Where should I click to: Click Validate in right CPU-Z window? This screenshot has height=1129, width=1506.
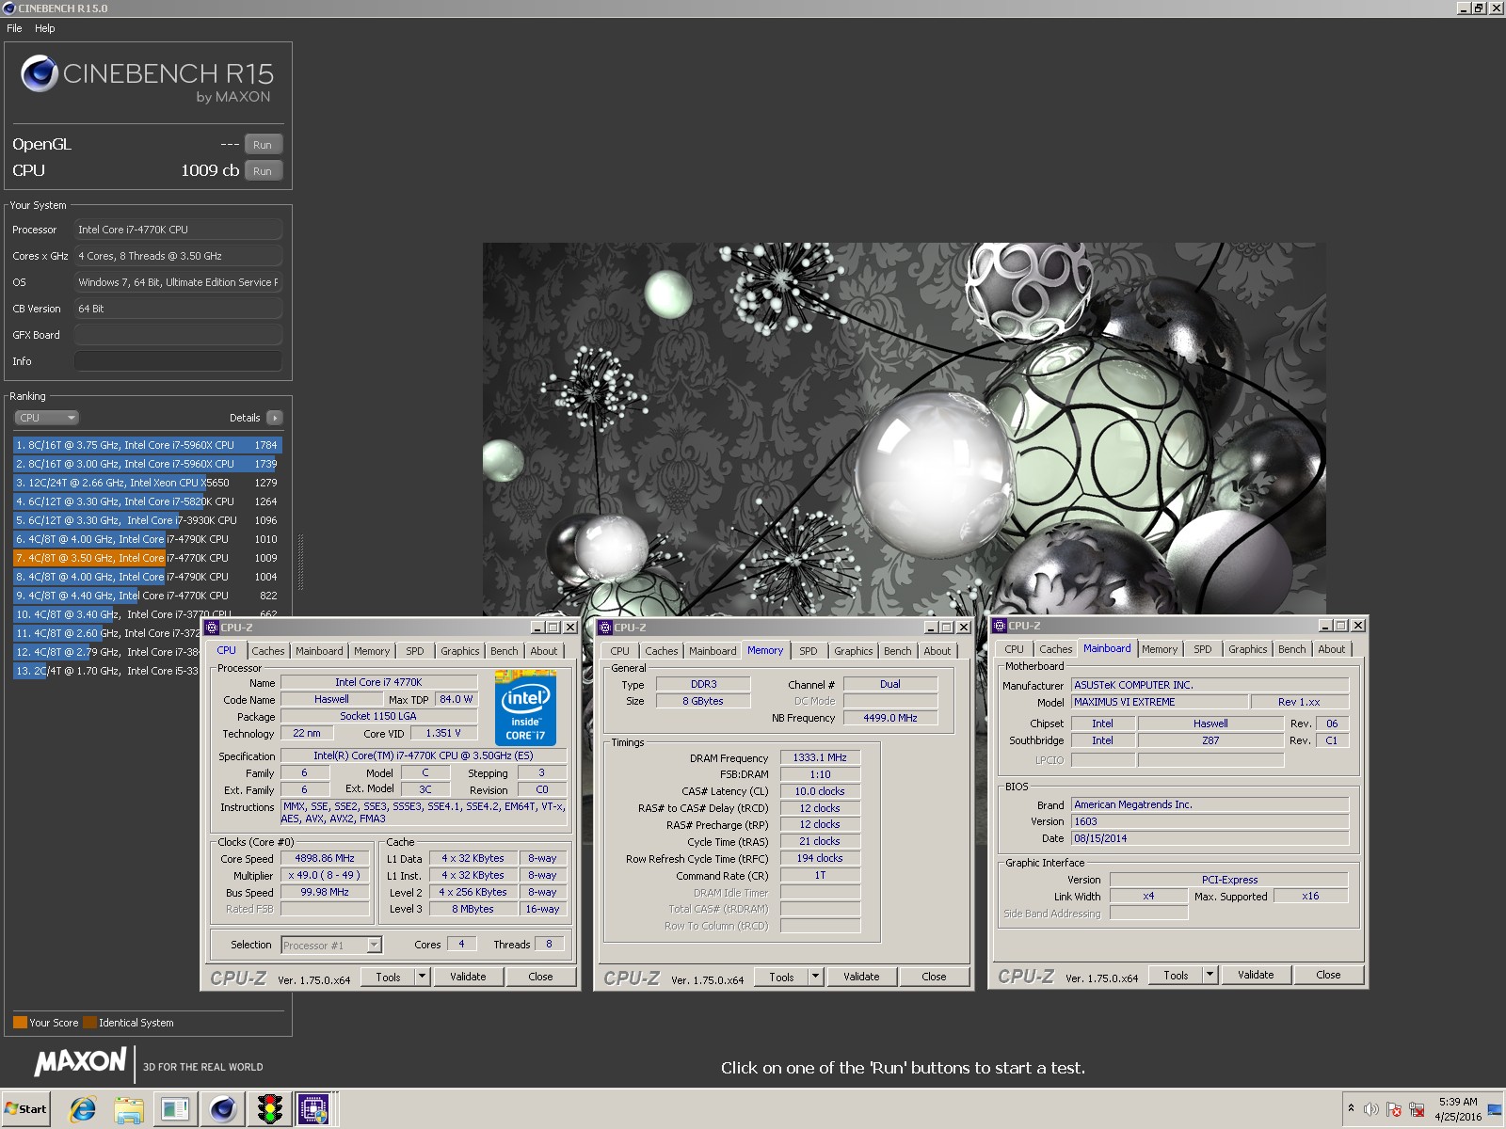[x=1256, y=975]
